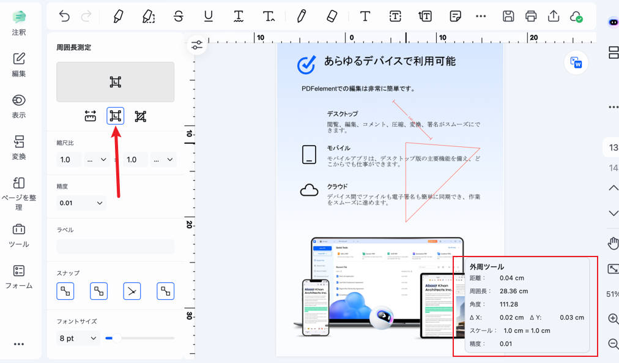
Task: Select the distance measurement tool icon
Action: click(x=91, y=116)
